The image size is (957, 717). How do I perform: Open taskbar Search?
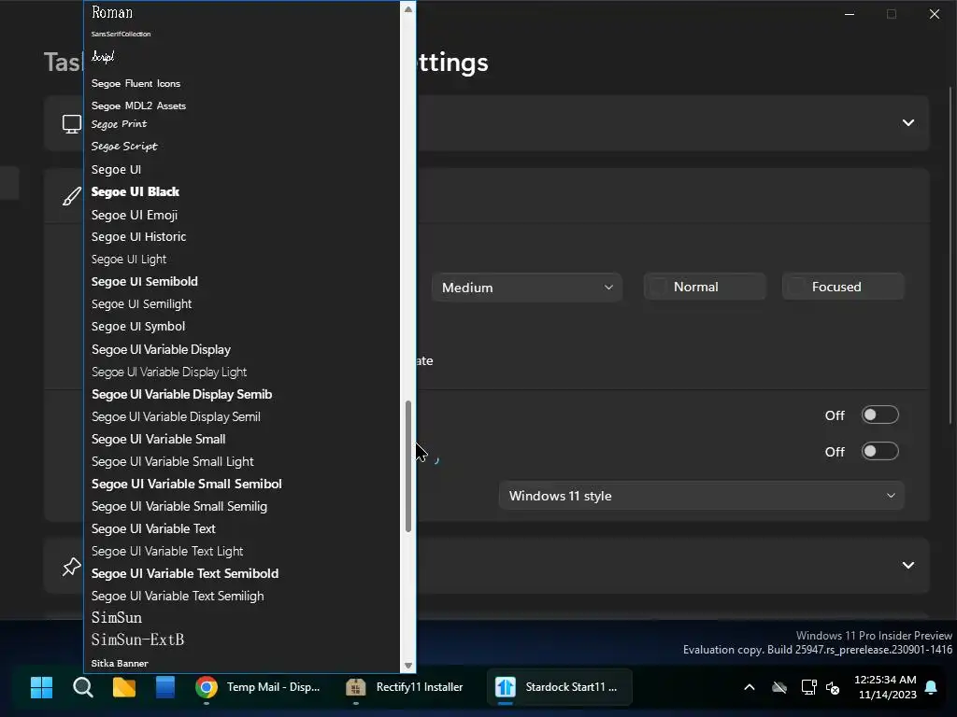pyautogui.click(x=83, y=688)
